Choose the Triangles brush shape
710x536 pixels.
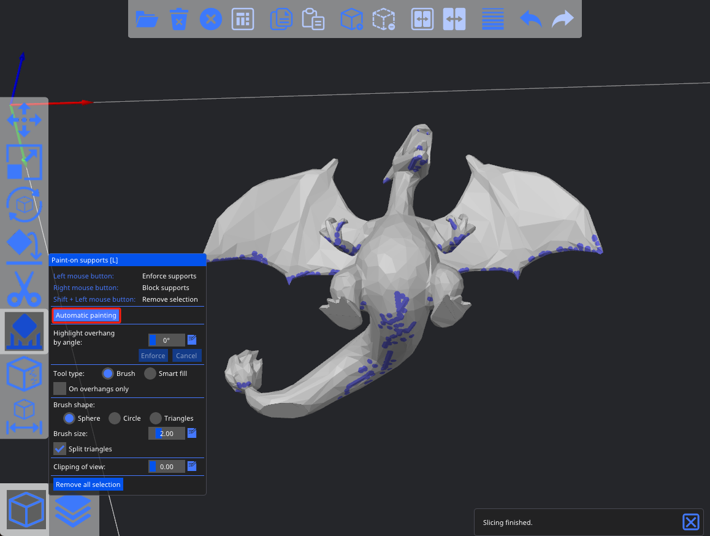(x=156, y=418)
